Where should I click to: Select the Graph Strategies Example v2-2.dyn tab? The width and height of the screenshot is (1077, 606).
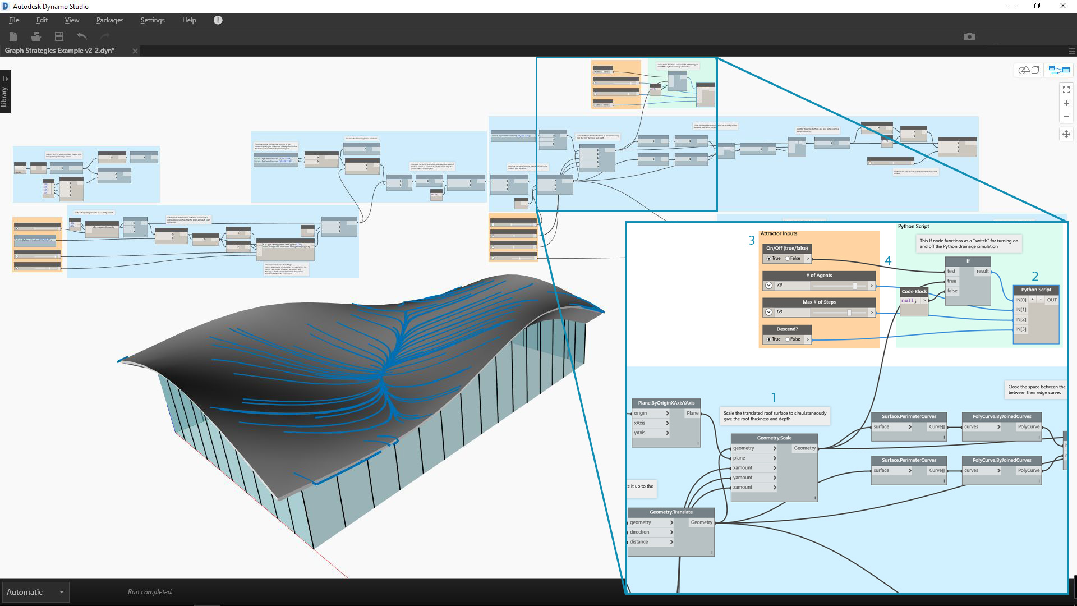59,50
